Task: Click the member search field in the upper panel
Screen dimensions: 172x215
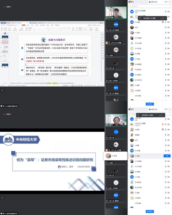Action: (150, 6)
